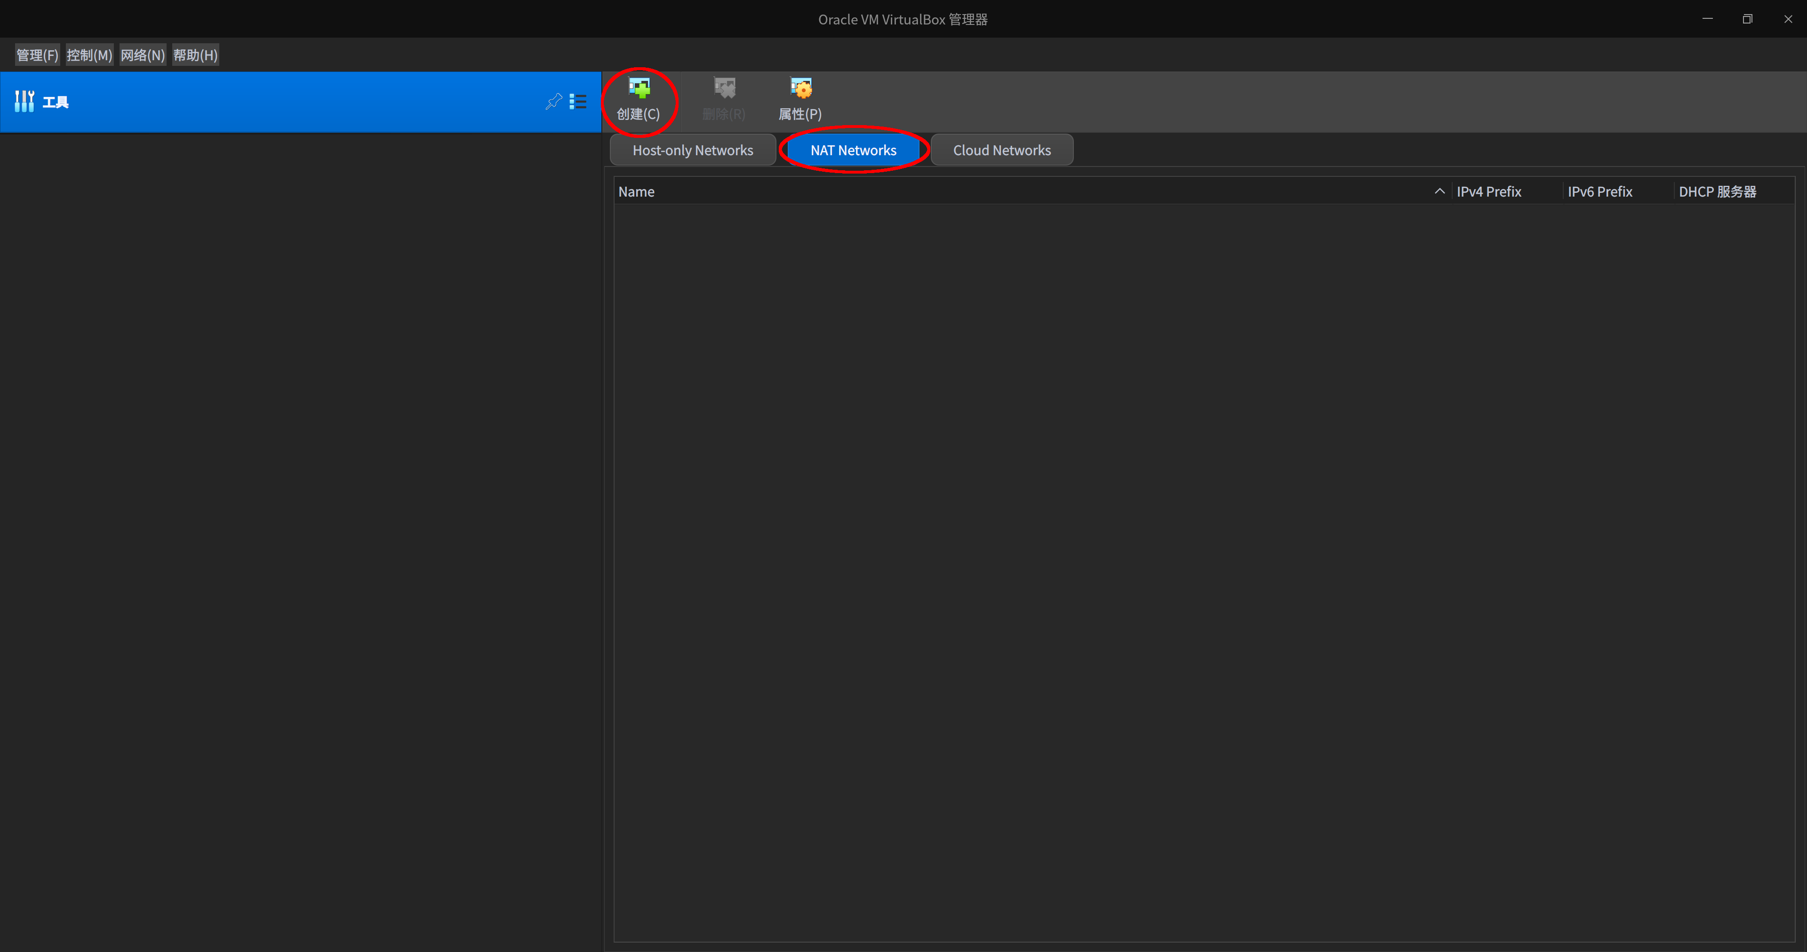Select the NAT Networks tab
Screen dimensions: 1807x952
(x=853, y=149)
